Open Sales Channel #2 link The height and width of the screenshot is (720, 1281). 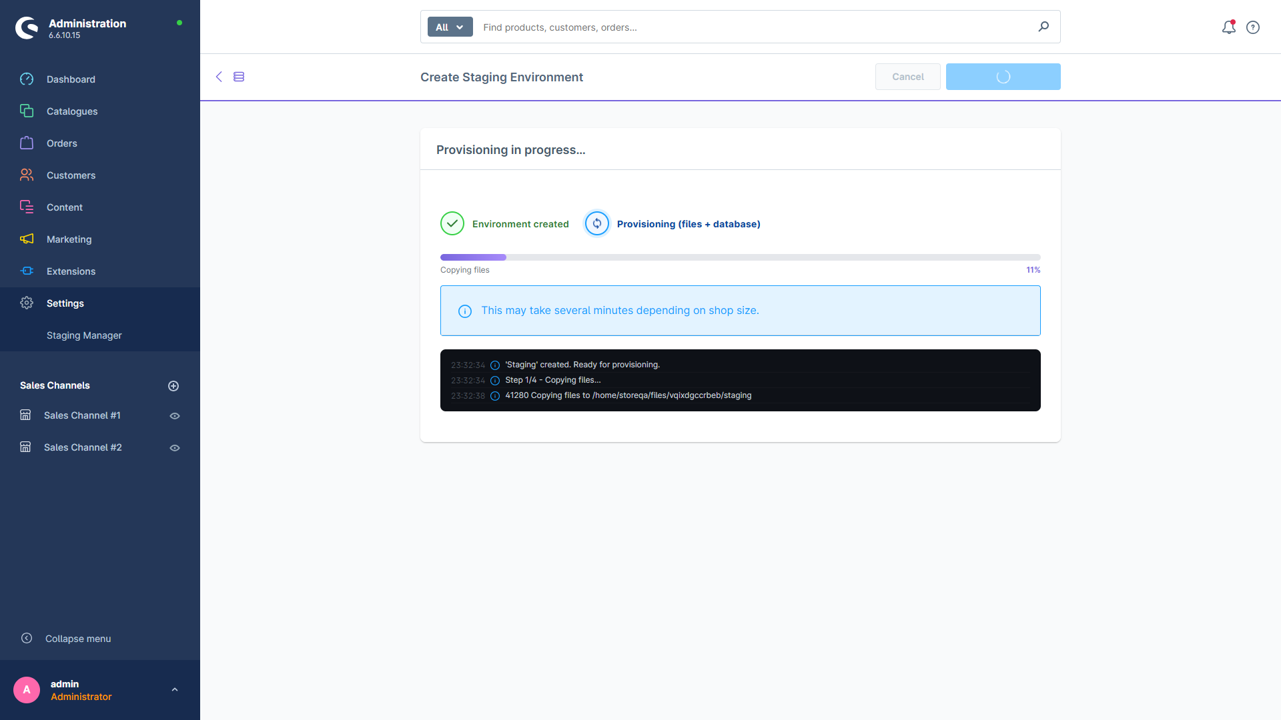(x=83, y=447)
